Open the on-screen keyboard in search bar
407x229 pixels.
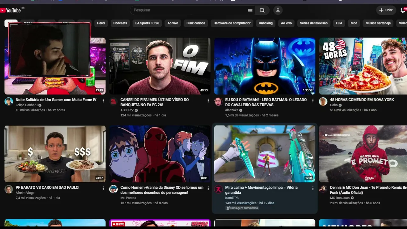tap(250, 10)
